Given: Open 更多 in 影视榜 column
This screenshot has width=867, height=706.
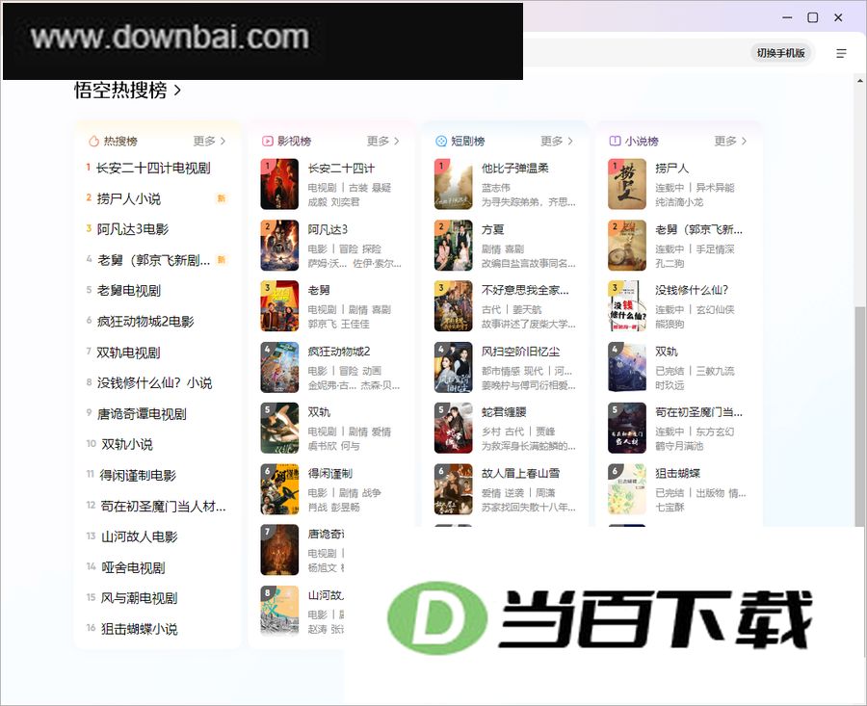Looking at the screenshot, I should (x=383, y=141).
